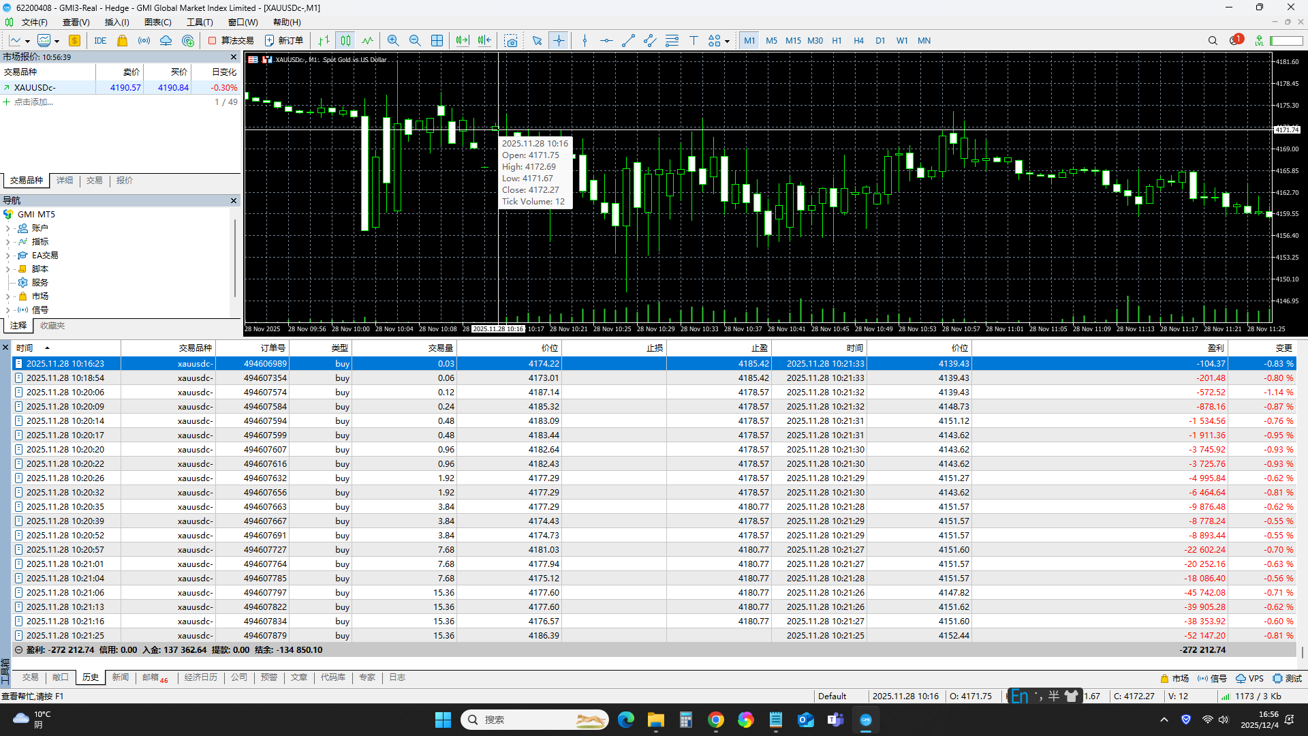Switch chart to line chart display
The height and width of the screenshot is (736, 1308).
pos(367,41)
